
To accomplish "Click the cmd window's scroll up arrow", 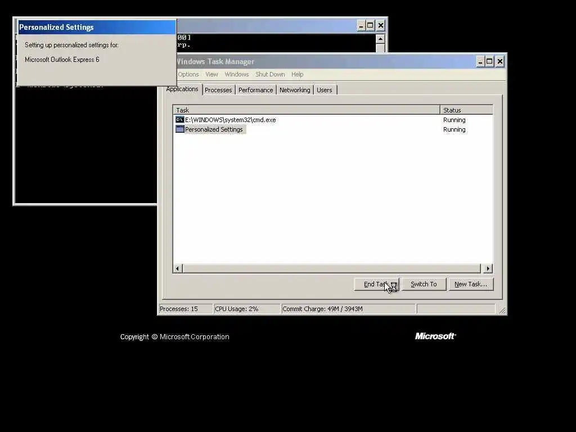I will coord(380,39).
